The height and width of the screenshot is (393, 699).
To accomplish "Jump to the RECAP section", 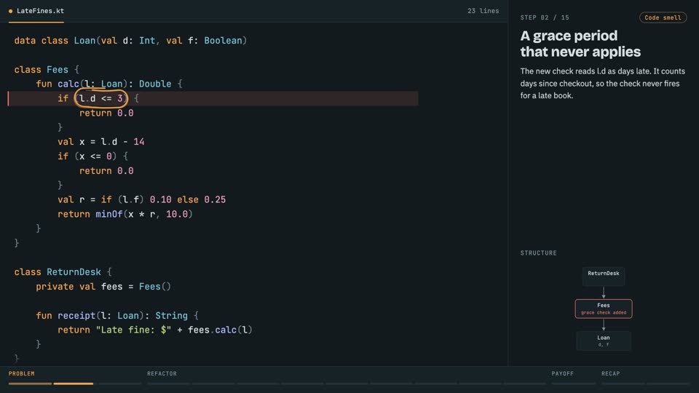I will coord(610,373).
